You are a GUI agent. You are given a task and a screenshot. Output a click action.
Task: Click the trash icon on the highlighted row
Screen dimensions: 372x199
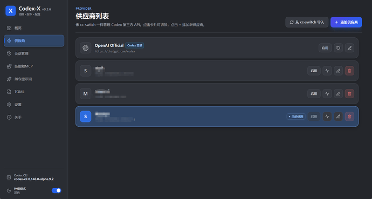[x=349, y=116]
